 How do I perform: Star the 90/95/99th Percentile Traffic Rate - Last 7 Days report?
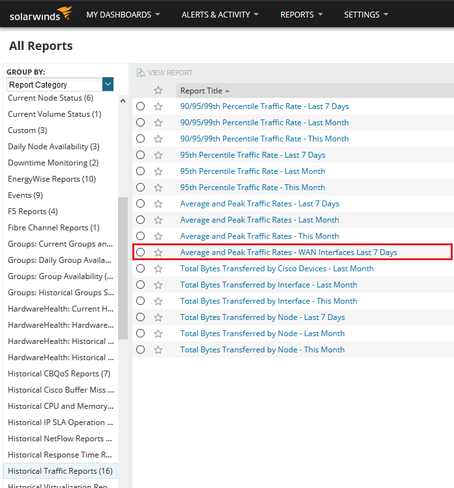pos(158,106)
